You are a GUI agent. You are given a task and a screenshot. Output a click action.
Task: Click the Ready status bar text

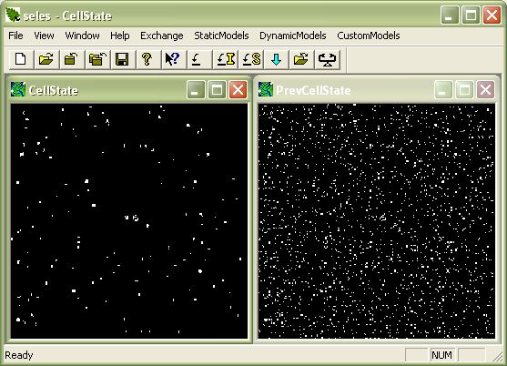19,355
